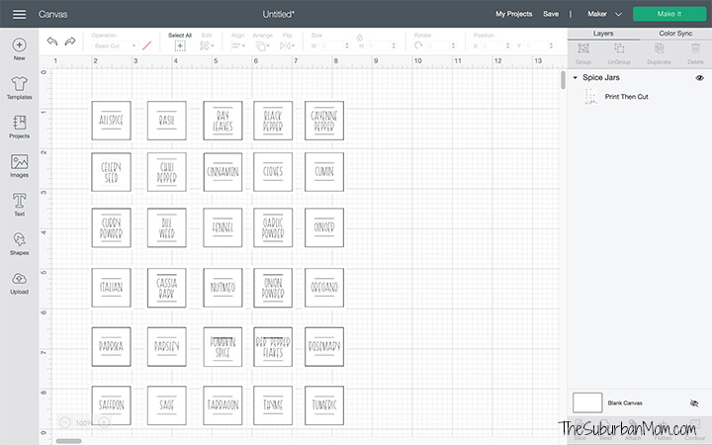Open the Maker machine dropdown
Image resolution: width=712 pixels, height=445 pixels.
(x=604, y=14)
